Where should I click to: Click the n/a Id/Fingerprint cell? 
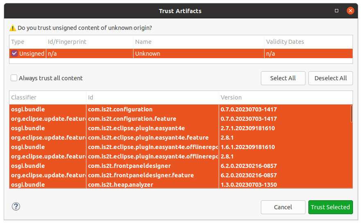[x=90, y=54]
